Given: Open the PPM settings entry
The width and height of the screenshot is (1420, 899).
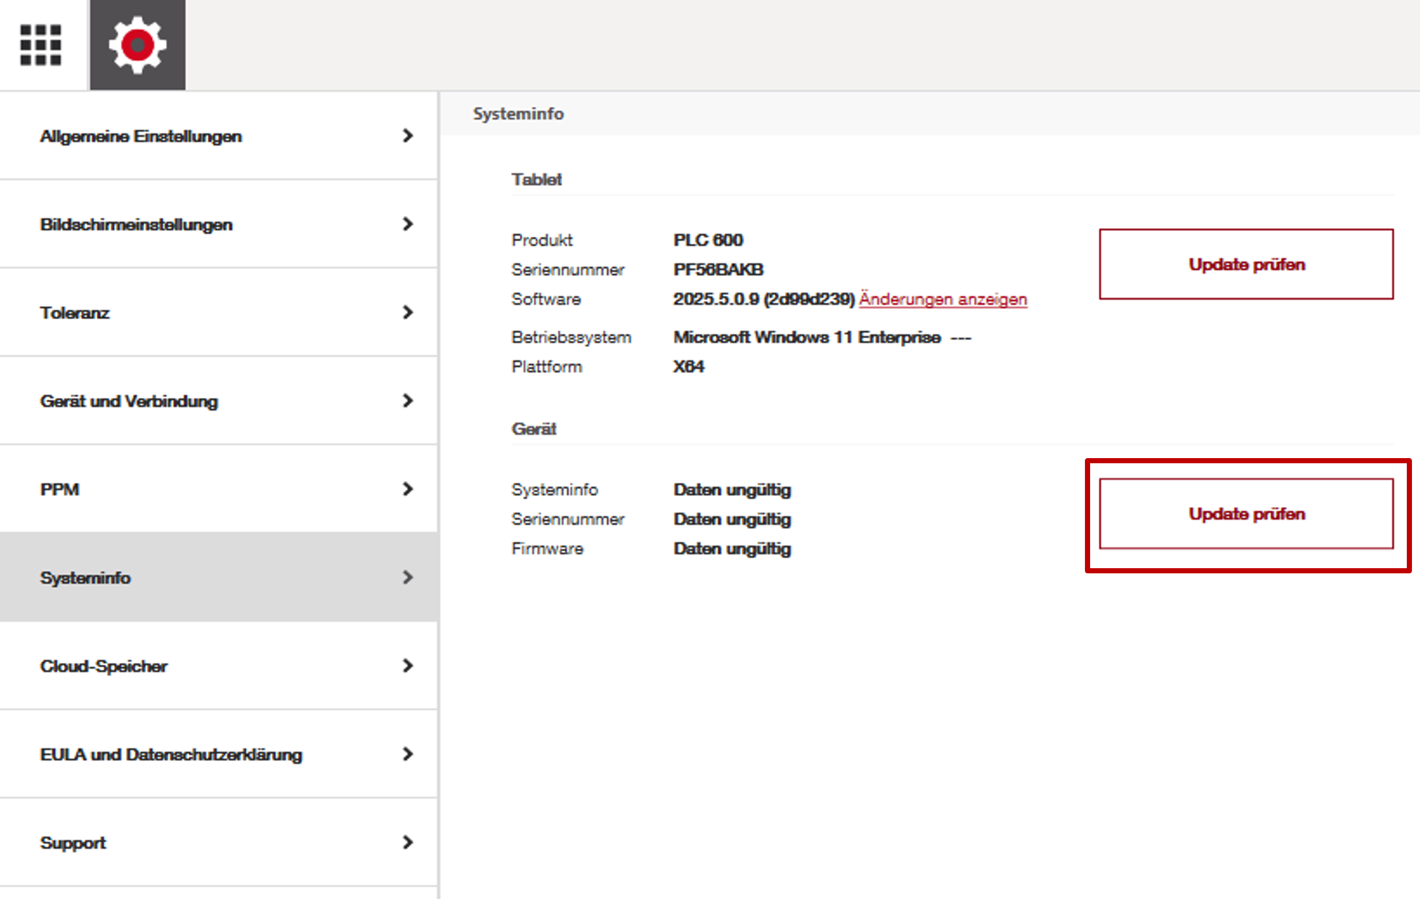Looking at the screenshot, I should [x=60, y=490].
